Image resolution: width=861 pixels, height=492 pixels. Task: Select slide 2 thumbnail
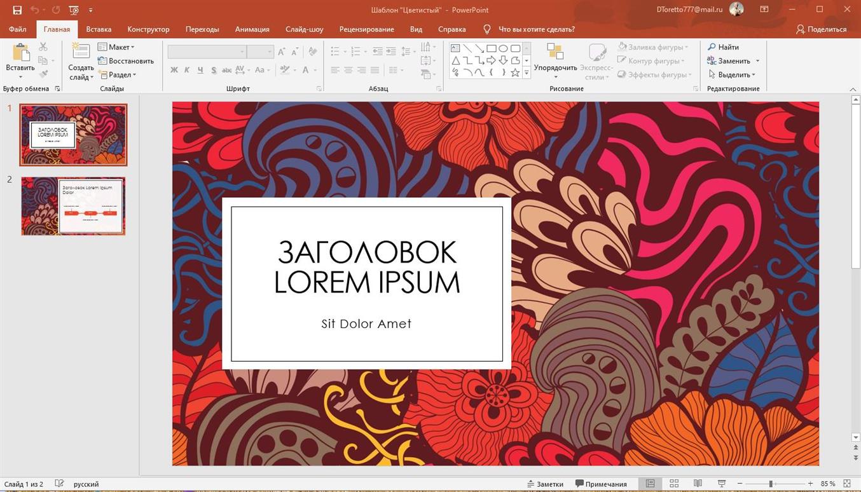pyautogui.click(x=73, y=206)
